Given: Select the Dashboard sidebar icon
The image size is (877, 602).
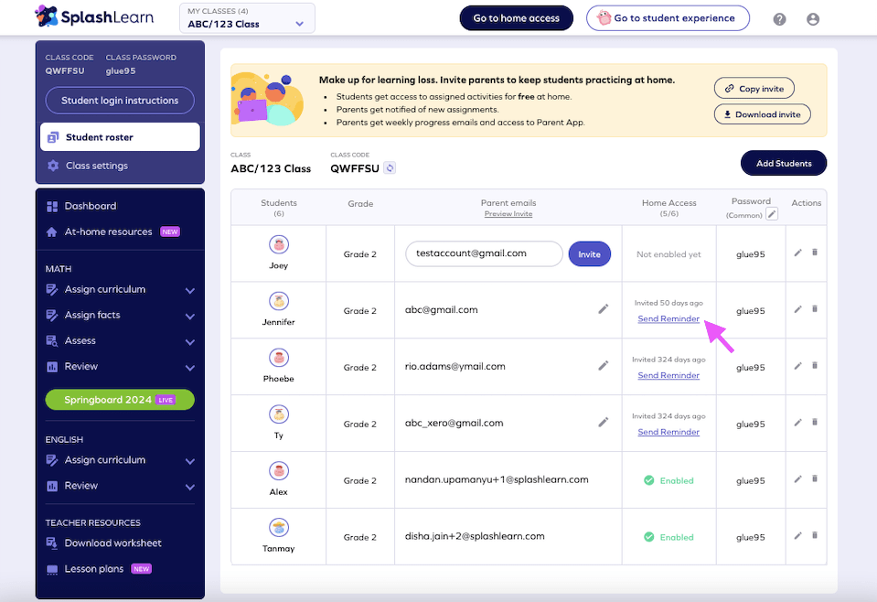Looking at the screenshot, I should (51, 205).
